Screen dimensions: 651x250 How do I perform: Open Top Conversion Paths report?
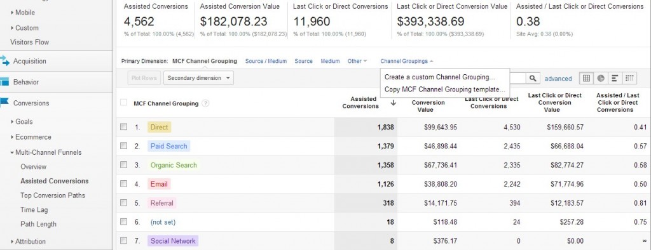click(x=53, y=195)
